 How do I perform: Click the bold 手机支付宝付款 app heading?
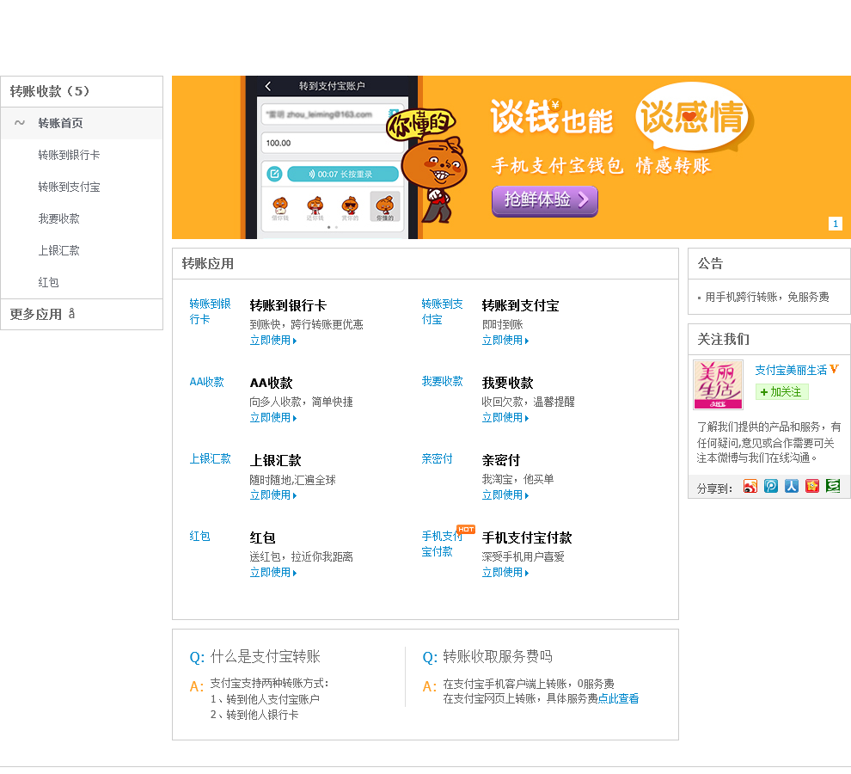(x=527, y=538)
